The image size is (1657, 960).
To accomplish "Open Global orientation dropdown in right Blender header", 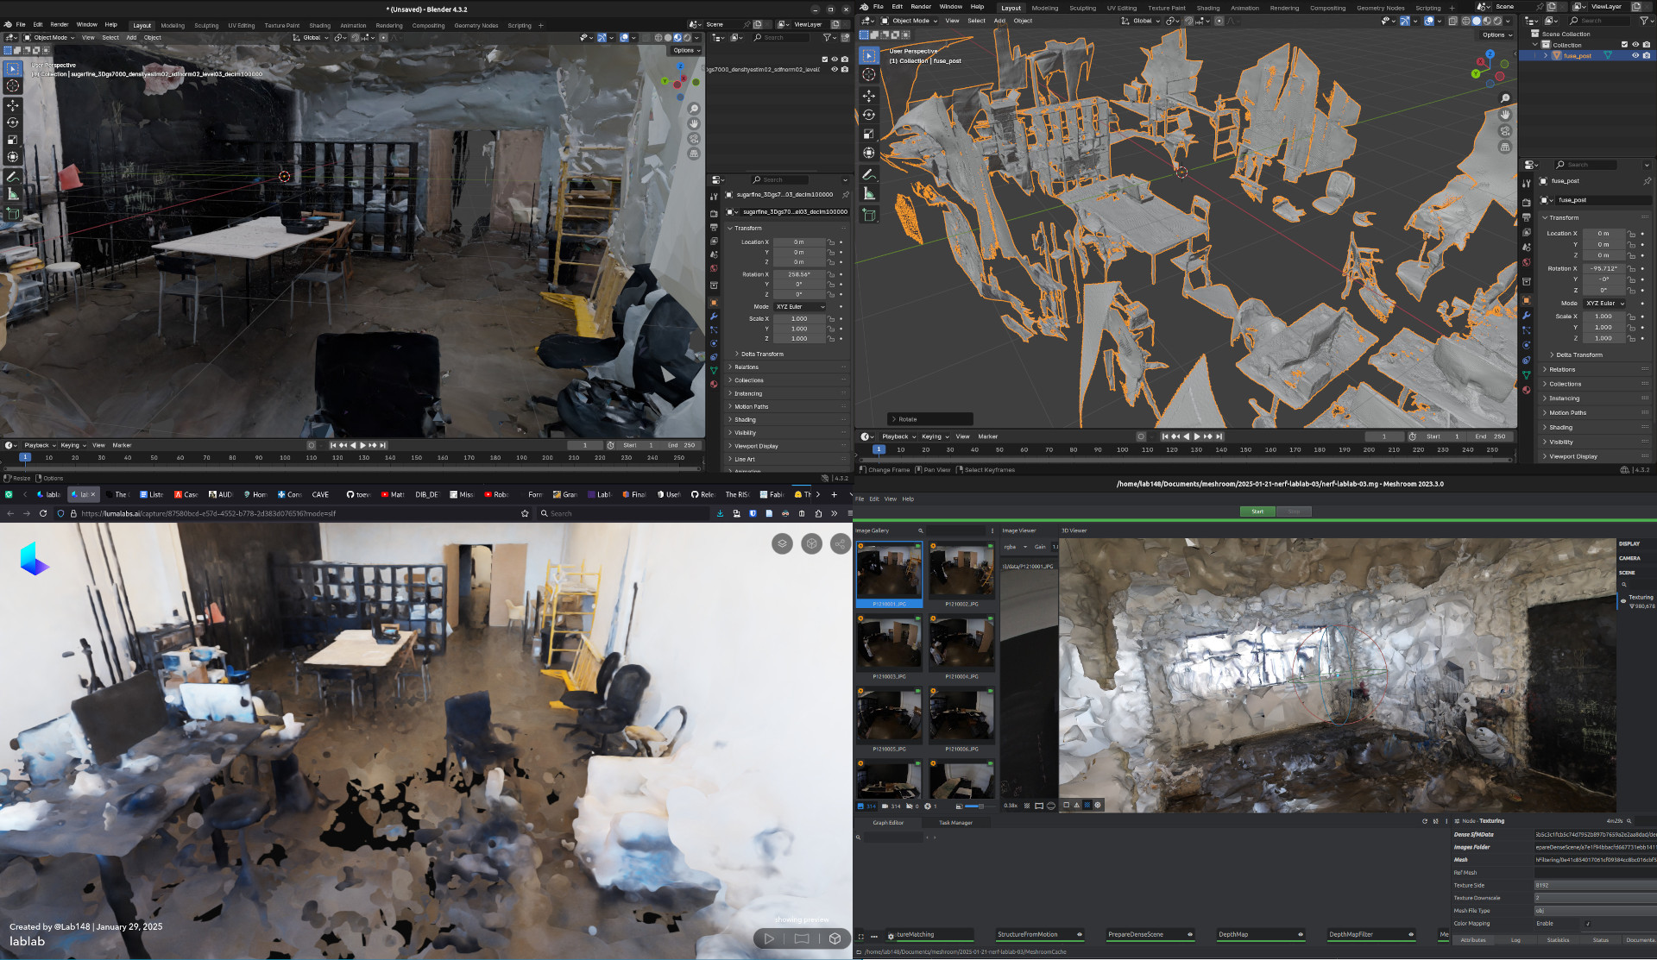I will (1140, 21).
